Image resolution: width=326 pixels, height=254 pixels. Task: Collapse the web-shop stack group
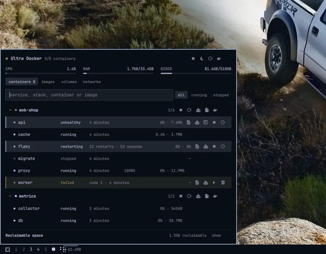coord(10,110)
